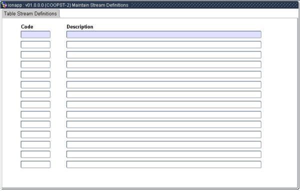Click the third Code field

[35, 54]
